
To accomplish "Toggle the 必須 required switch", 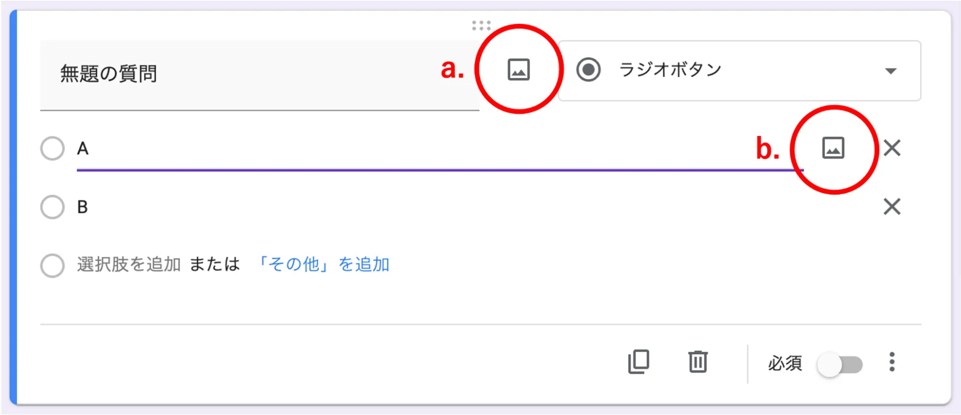I will point(840,365).
